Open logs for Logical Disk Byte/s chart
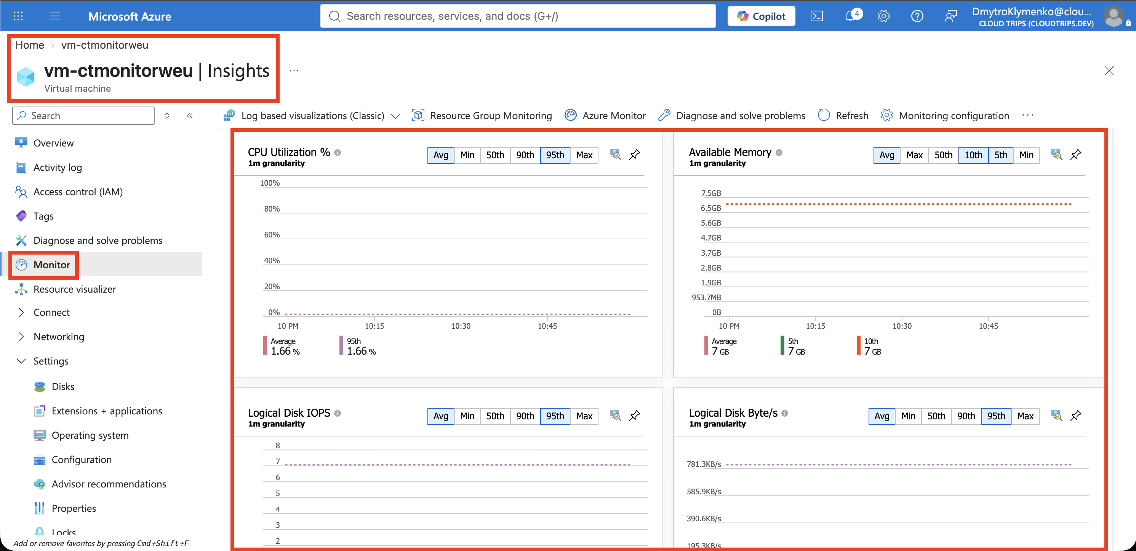 (1056, 415)
